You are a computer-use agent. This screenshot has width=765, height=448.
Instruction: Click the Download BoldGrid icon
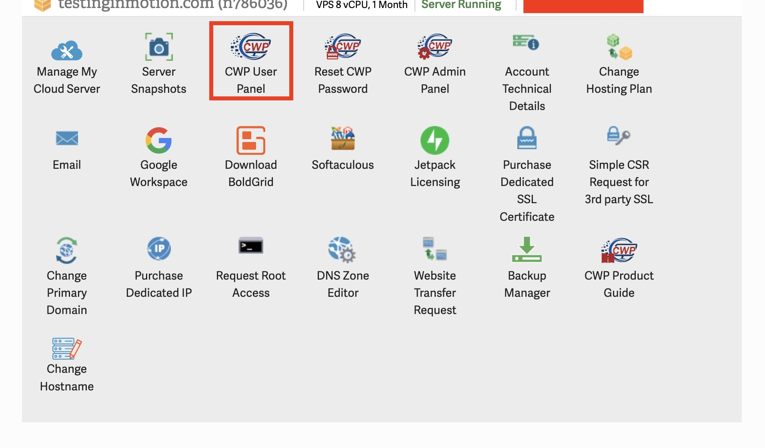click(251, 140)
